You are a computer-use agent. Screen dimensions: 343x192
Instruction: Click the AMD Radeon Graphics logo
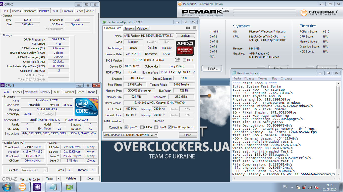[x=185, y=48]
